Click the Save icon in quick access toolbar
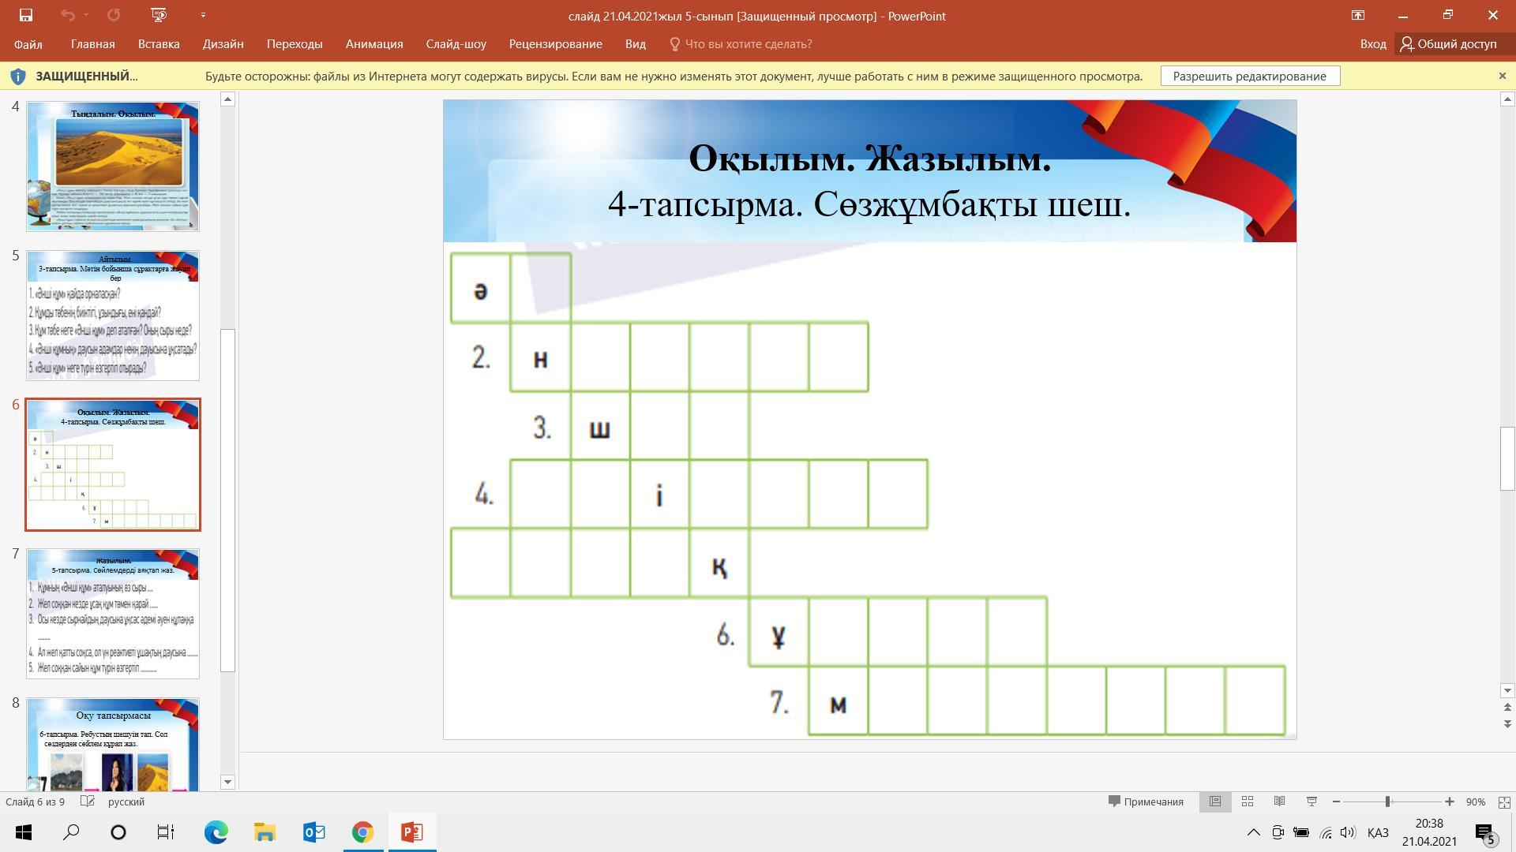Image resolution: width=1516 pixels, height=852 pixels. (x=25, y=15)
